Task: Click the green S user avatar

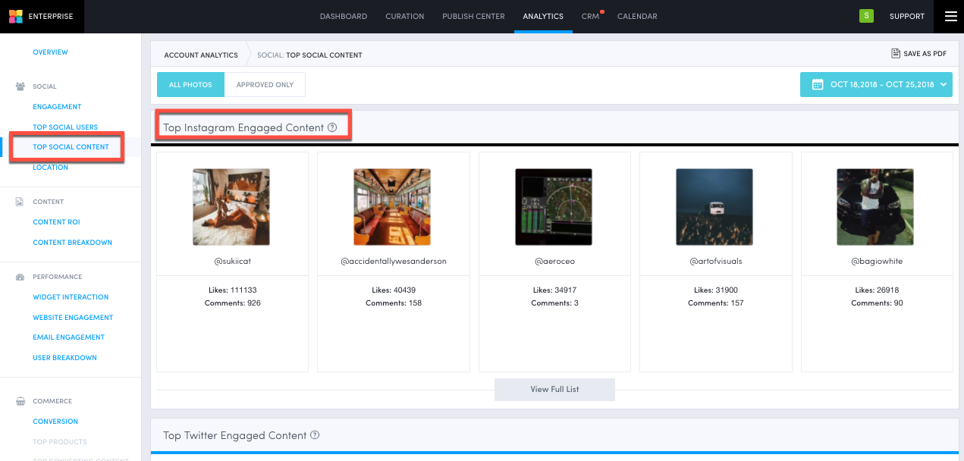Action: [x=865, y=16]
